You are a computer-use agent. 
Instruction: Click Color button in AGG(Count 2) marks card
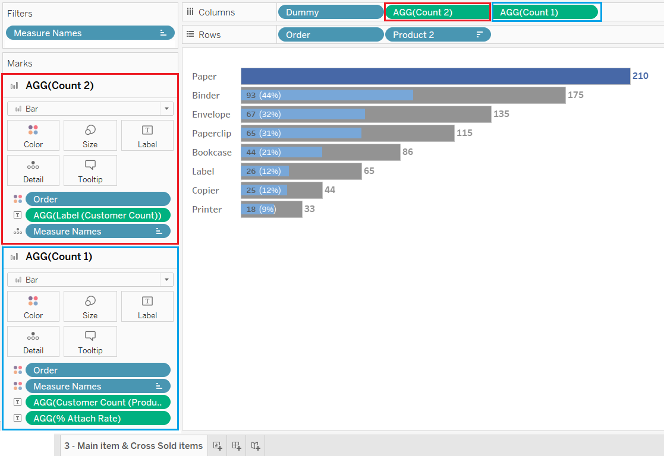click(x=33, y=135)
